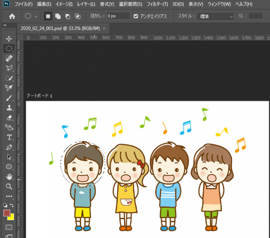Click the ruler origin corner box
The image size is (270, 238).
(20, 37)
